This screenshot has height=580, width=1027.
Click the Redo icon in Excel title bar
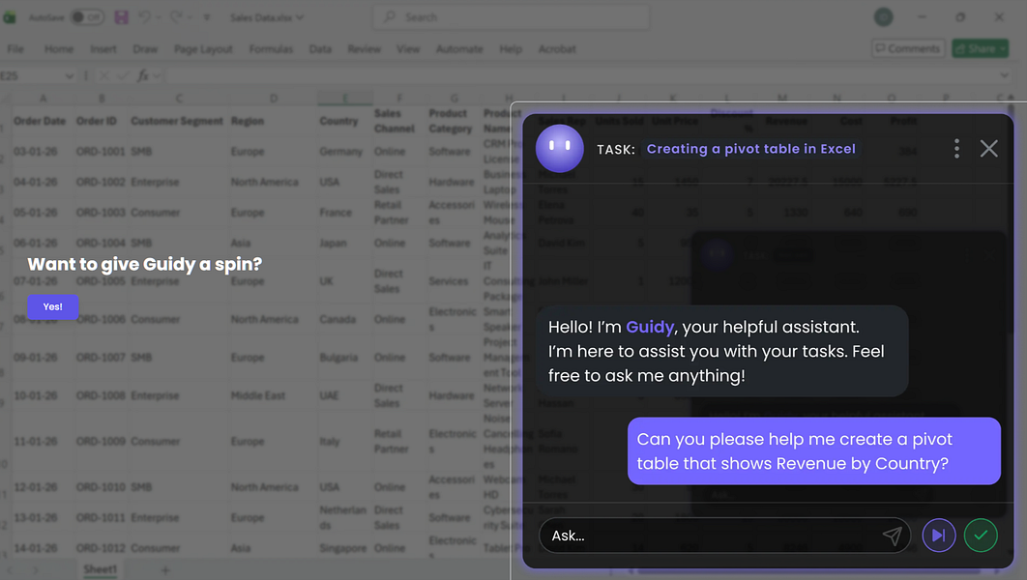click(176, 17)
